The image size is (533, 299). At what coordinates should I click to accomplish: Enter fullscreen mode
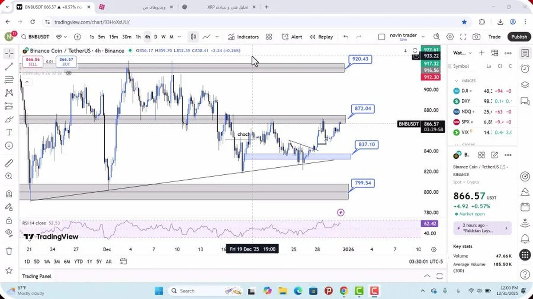click(x=463, y=37)
